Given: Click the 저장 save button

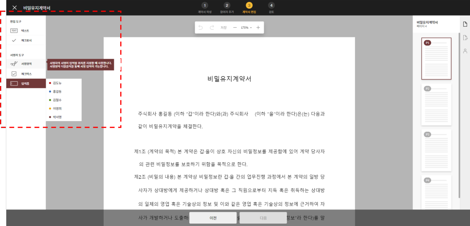Looking at the screenshot, I should (x=224, y=28).
